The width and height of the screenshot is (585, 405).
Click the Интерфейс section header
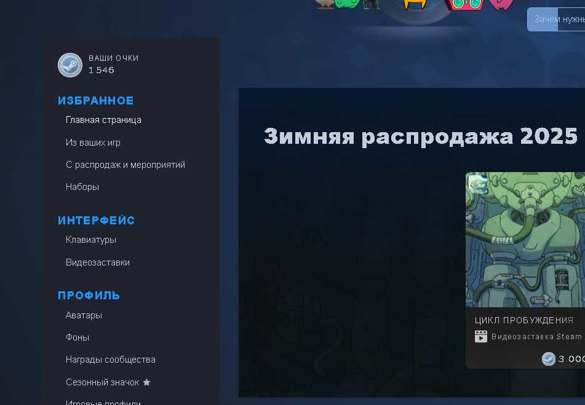point(96,221)
